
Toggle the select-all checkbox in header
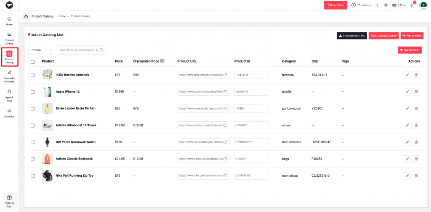pyautogui.click(x=33, y=62)
